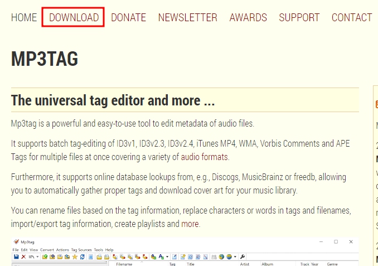Open the Help menu in the Mp3tag screenshot
The width and height of the screenshot is (378, 266).
[109, 250]
